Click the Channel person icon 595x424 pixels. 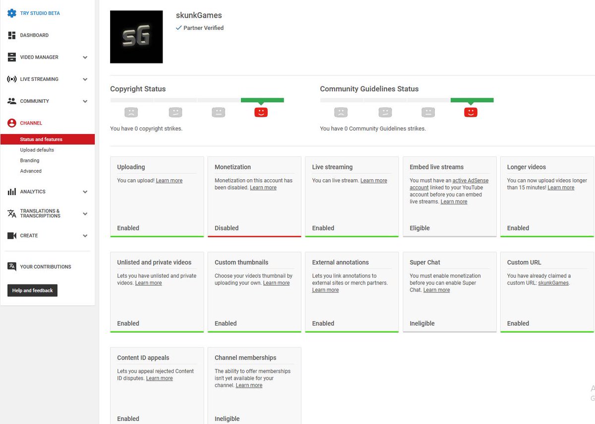tap(12, 123)
